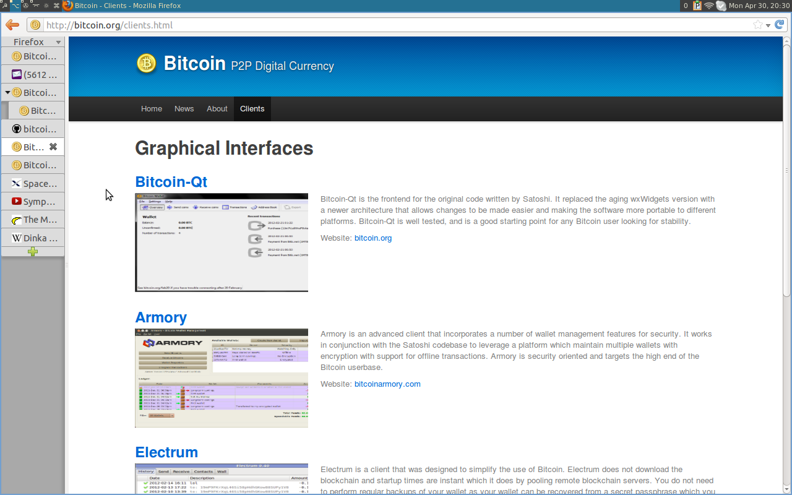Add a new tab with the green plus
The image size is (792, 495).
pyautogui.click(x=32, y=252)
